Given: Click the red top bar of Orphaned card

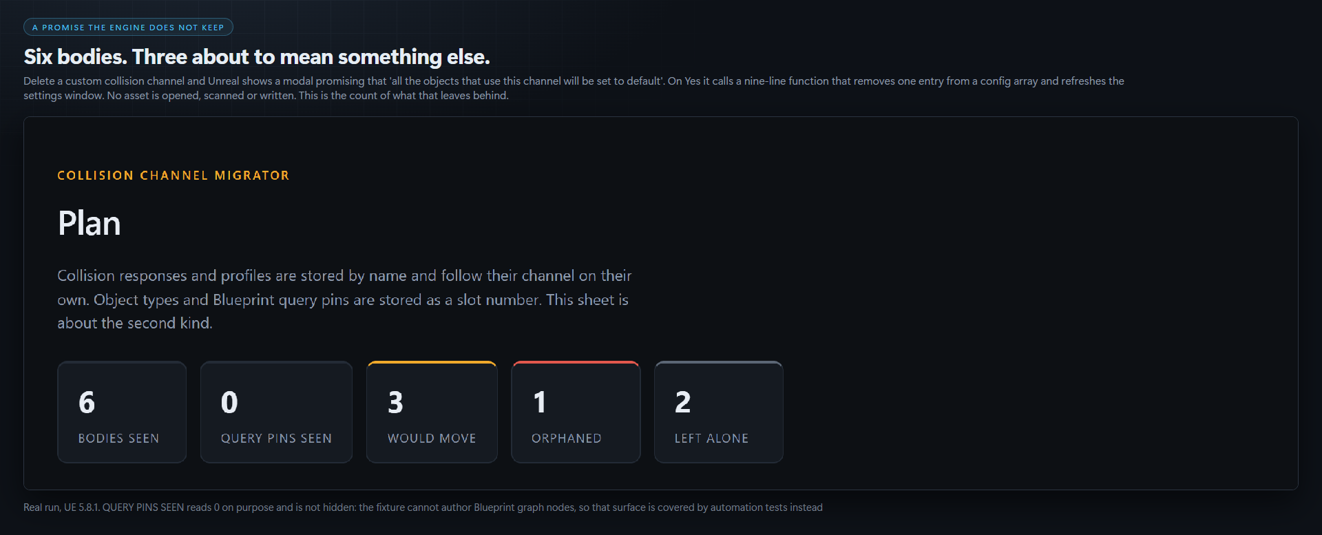Looking at the screenshot, I should point(576,362).
